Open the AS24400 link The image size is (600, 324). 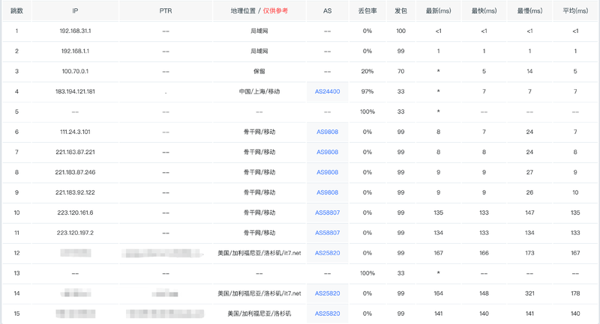click(x=327, y=91)
